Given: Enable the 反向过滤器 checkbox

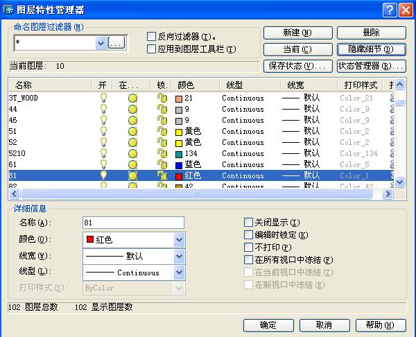Looking at the screenshot, I should click(151, 36).
